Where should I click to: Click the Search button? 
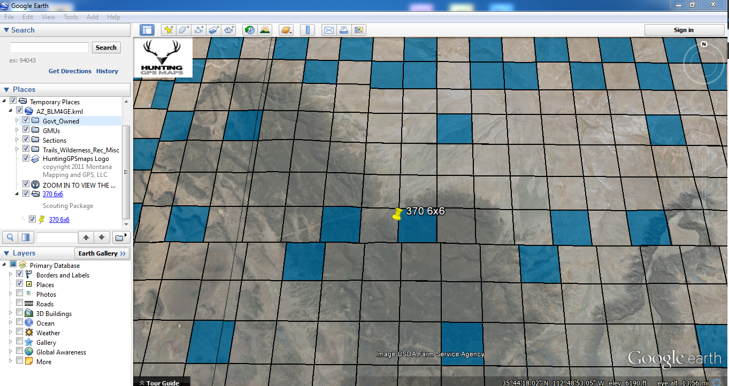(106, 48)
